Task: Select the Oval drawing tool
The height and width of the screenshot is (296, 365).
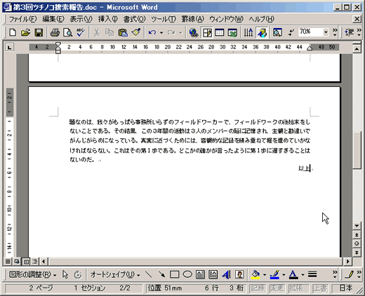Action: [187, 274]
